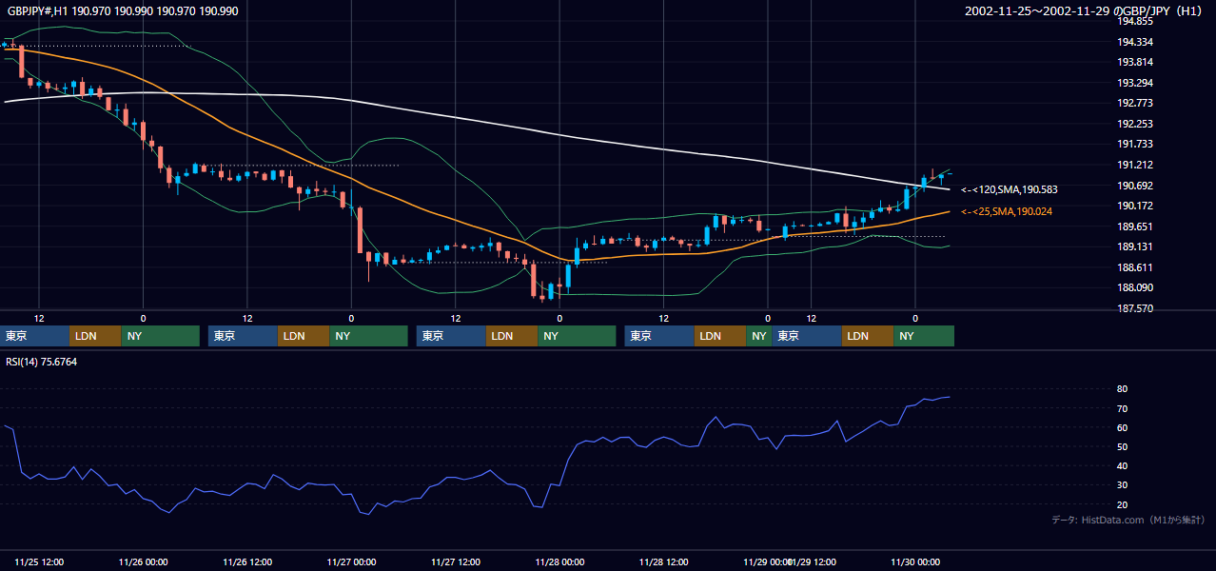The height and width of the screenshot is (571, 1216).
Task: Click the white 120 SMA label reading 190.583
Action: 1010,189
